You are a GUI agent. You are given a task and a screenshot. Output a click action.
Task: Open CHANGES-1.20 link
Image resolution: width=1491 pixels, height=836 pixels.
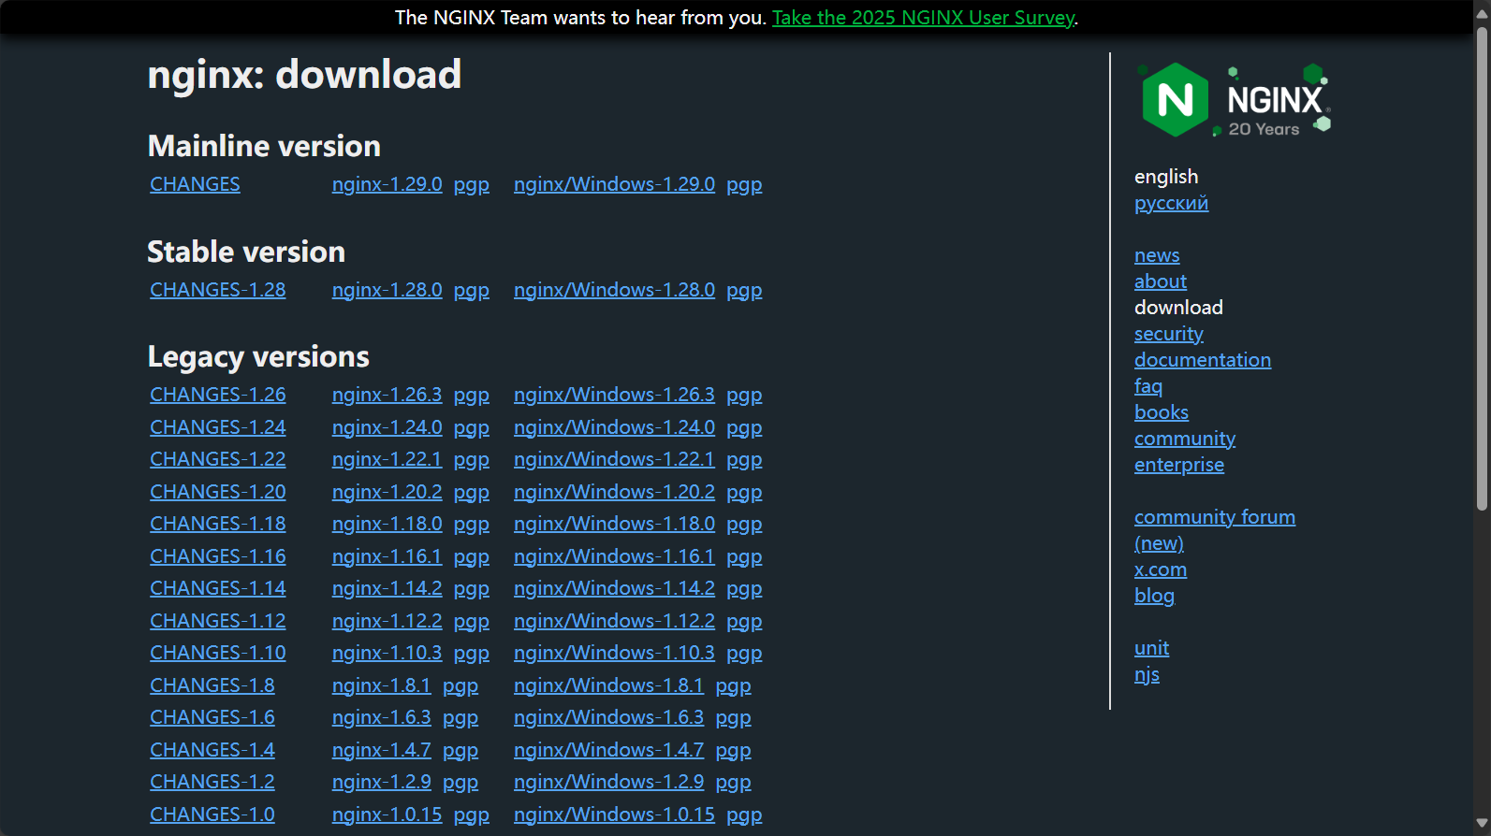[x=218, y=492]
